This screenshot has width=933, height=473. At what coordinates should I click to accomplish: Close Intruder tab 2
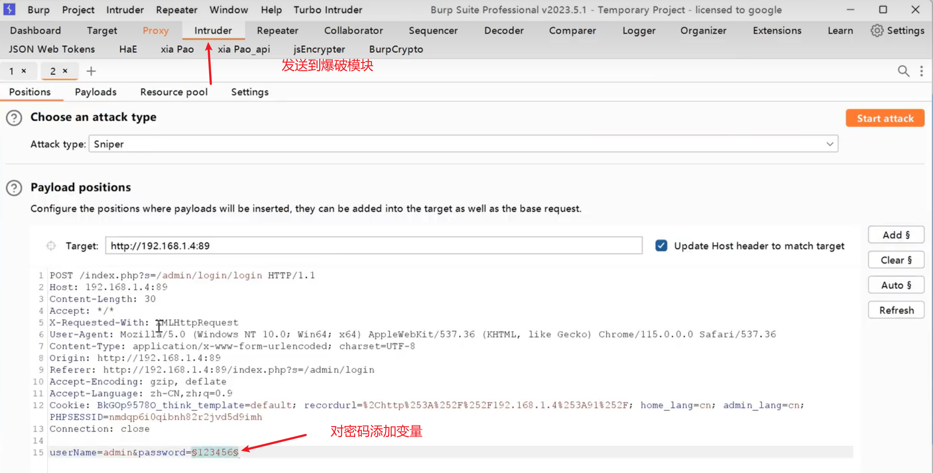65,71
